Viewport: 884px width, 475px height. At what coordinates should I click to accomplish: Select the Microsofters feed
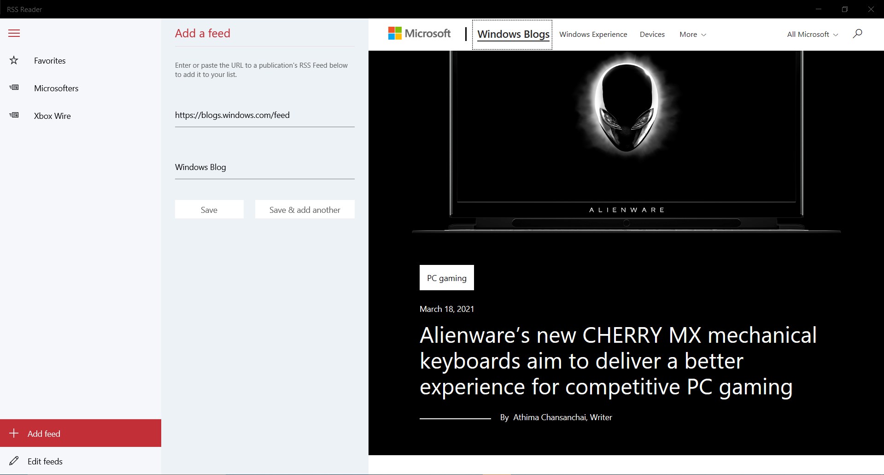tap(81, 88)
